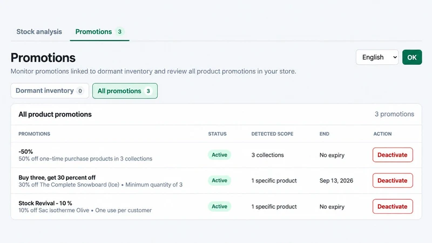The image size is (432, 243).
Task: Click Active status badge for -50% promotion
Action: (219, 155)
